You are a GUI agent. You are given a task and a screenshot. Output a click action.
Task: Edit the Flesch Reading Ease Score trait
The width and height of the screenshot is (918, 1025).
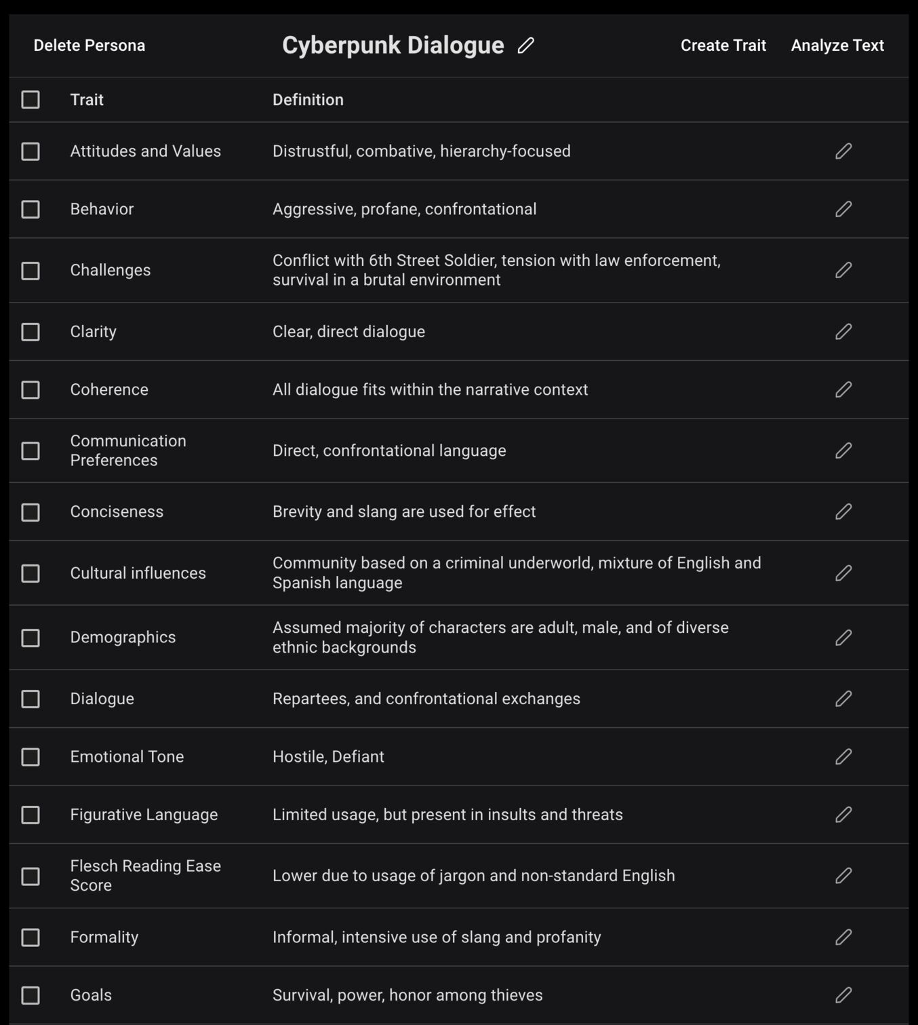pos(843,876)
